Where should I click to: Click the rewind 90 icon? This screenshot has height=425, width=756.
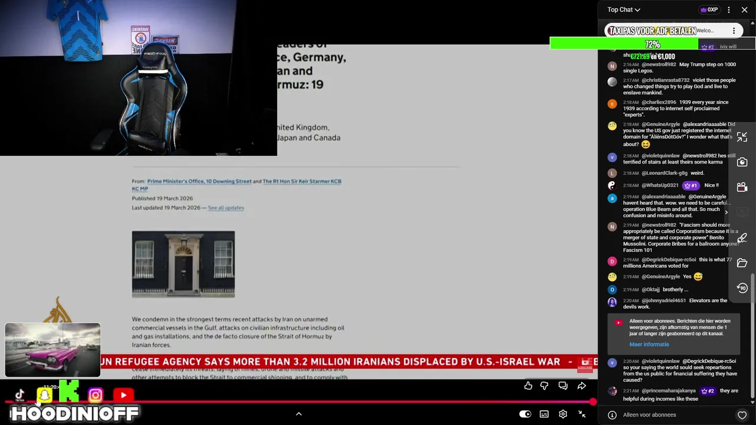coord(742,287)
